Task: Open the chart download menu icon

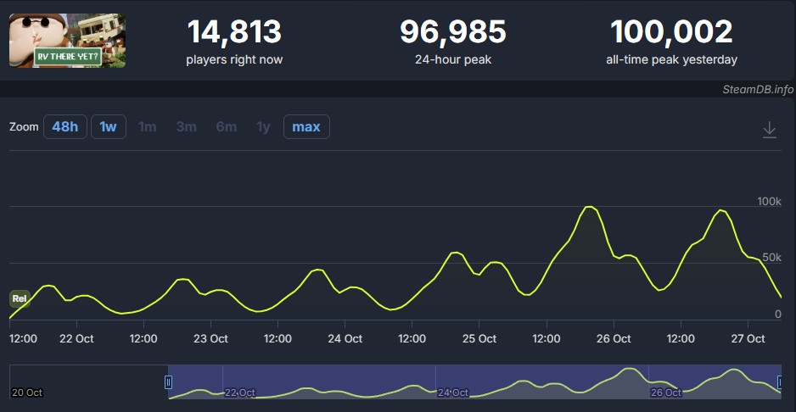Action: coord(769,130)
